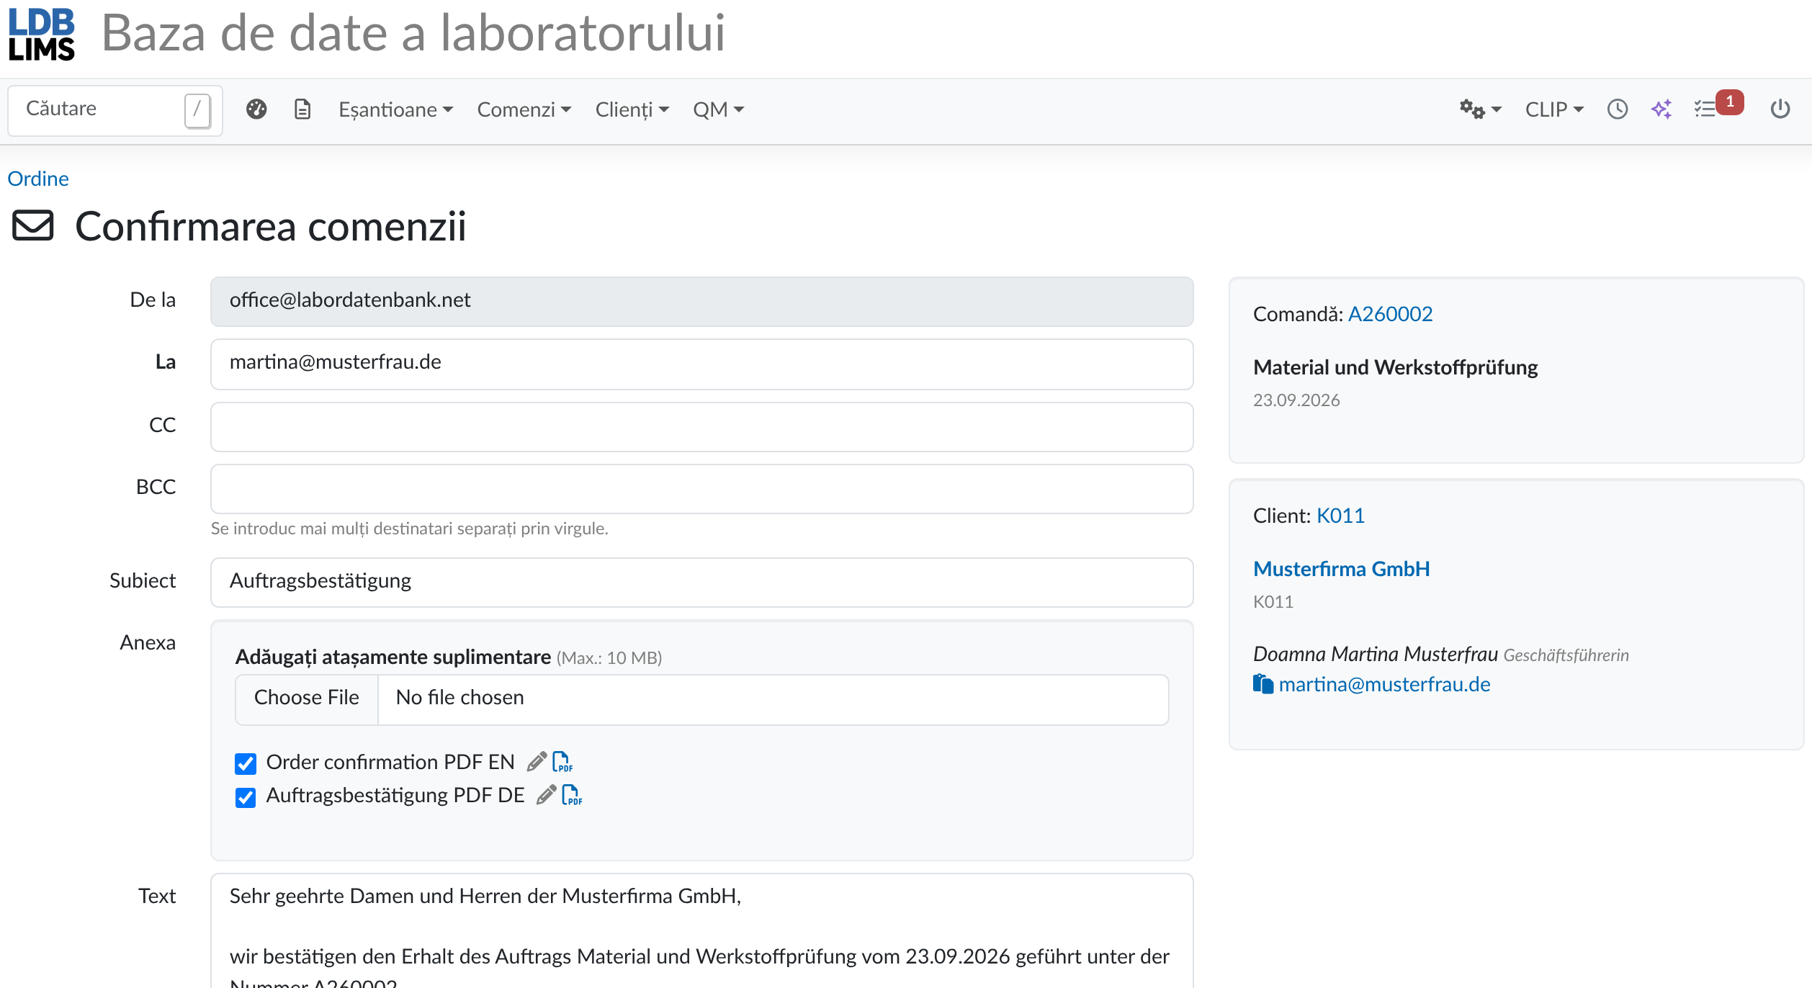Click into the email Text body
The height and width of the screenshot is (988, 1812).
point(701,930)
